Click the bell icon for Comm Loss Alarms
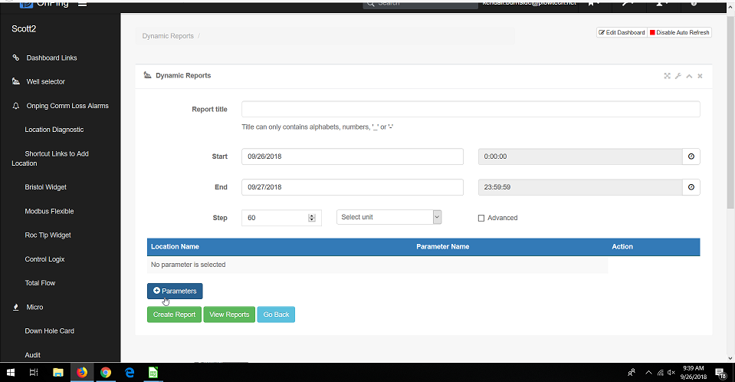Screen dimensions: 735x382 [x=16, y=106]
